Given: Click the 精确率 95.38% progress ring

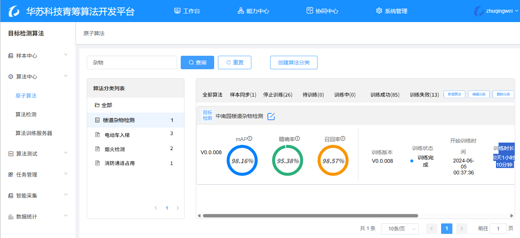Looking at the screenshot, I should coord(287,161).
